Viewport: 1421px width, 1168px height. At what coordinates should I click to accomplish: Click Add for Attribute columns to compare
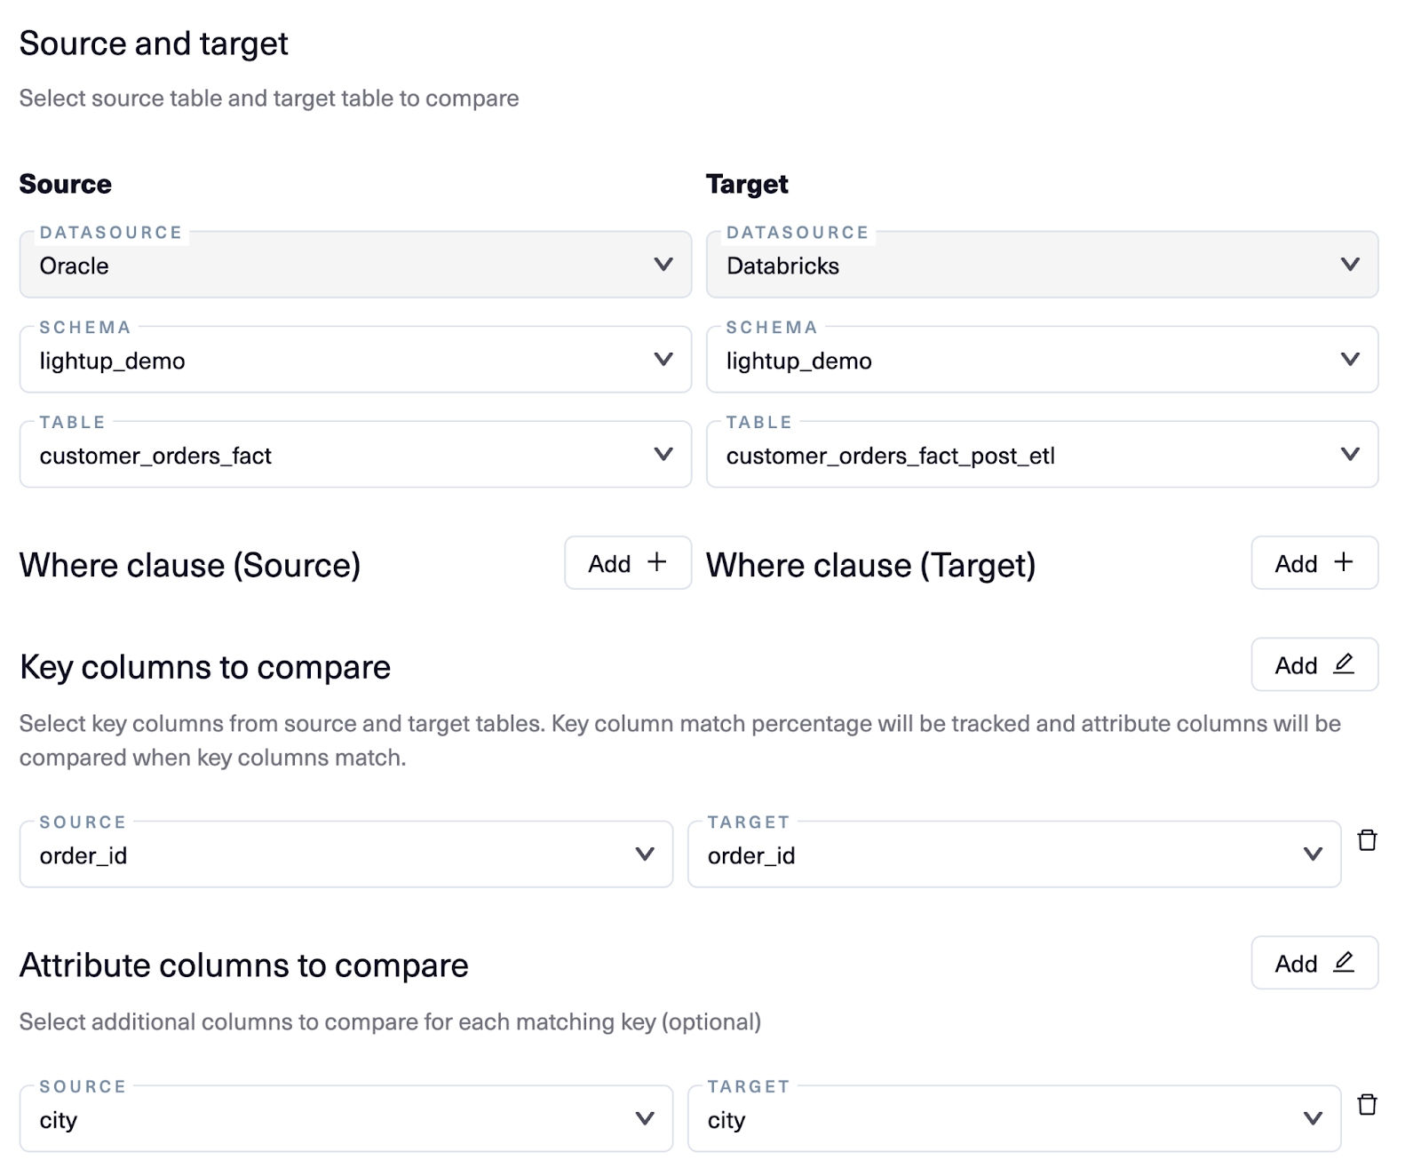1313,963
